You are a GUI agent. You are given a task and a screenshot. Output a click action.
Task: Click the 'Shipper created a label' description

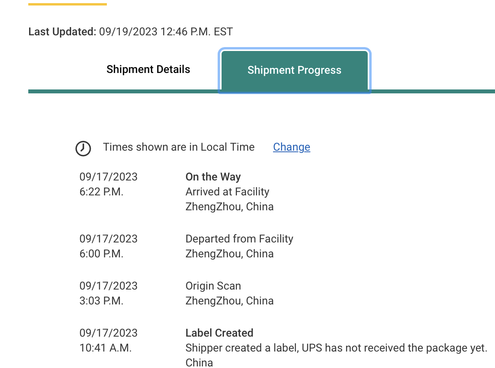(336, 348)
